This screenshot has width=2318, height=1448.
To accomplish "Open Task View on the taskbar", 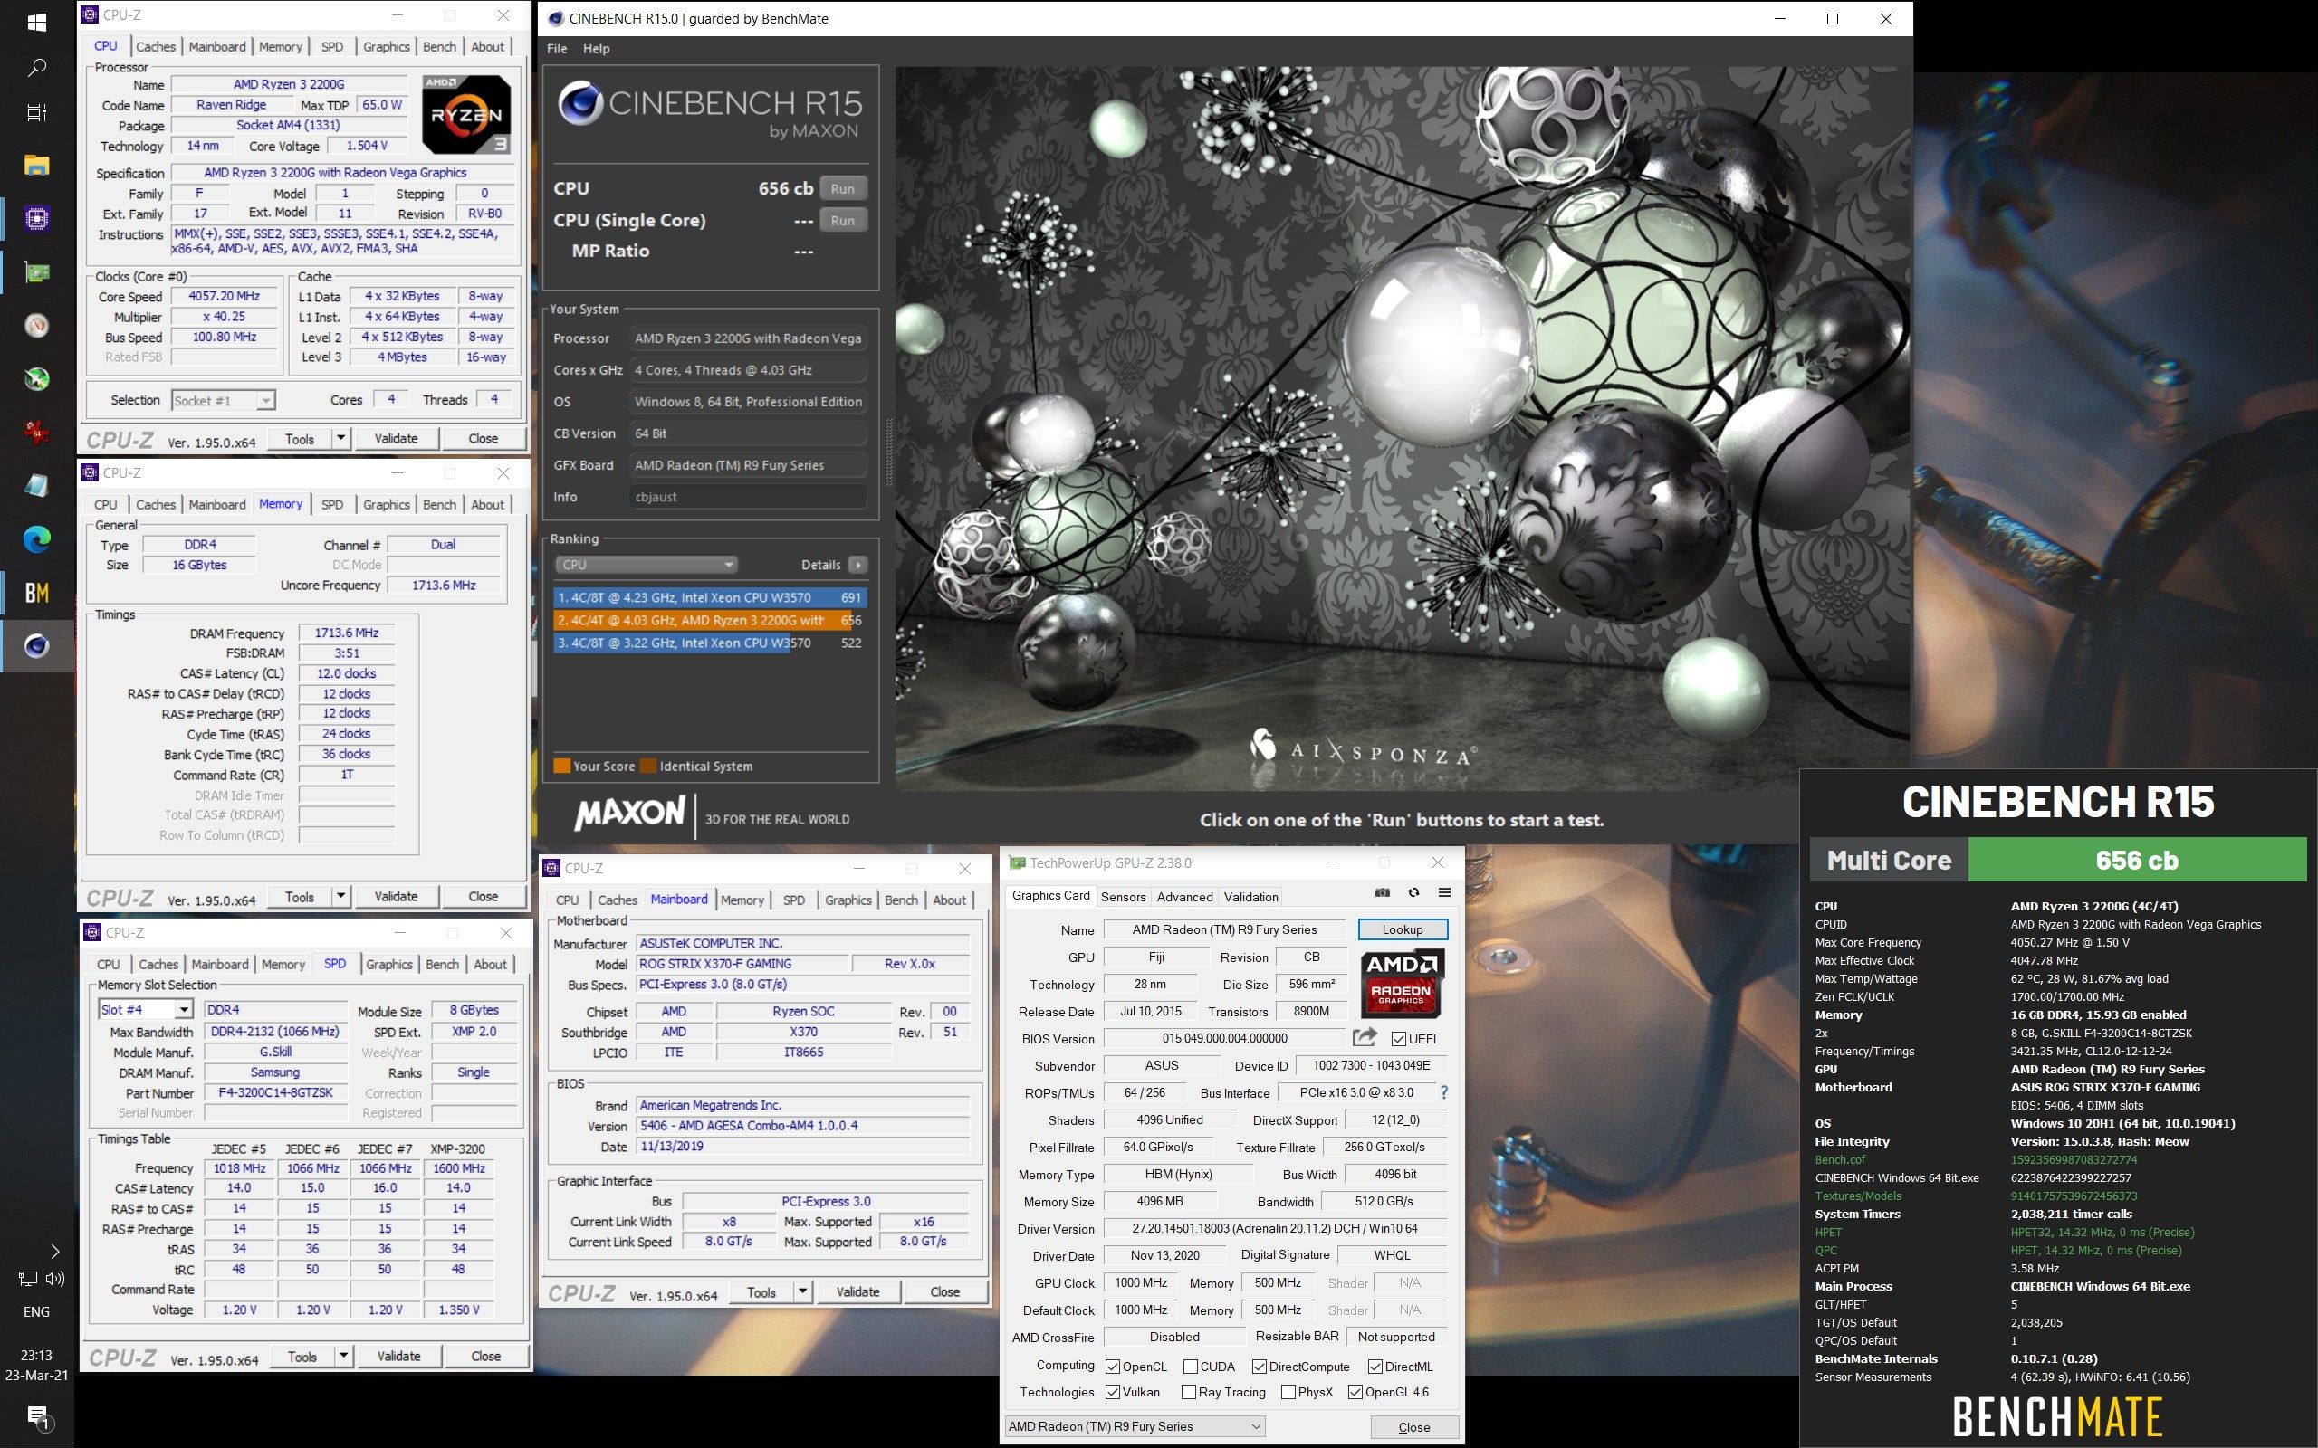I will click(36, 112).
